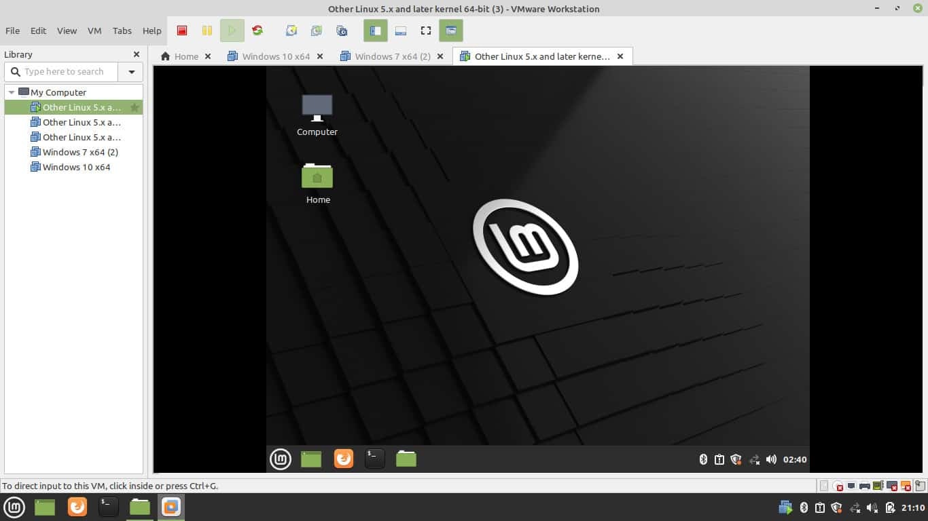Close the Library panel
The image size is (928, 521).
[x=137, y=54]
